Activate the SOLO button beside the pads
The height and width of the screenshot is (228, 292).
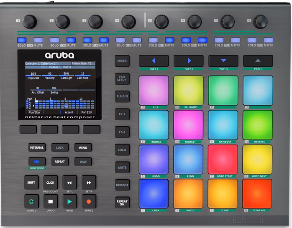(x=122, y=149)
